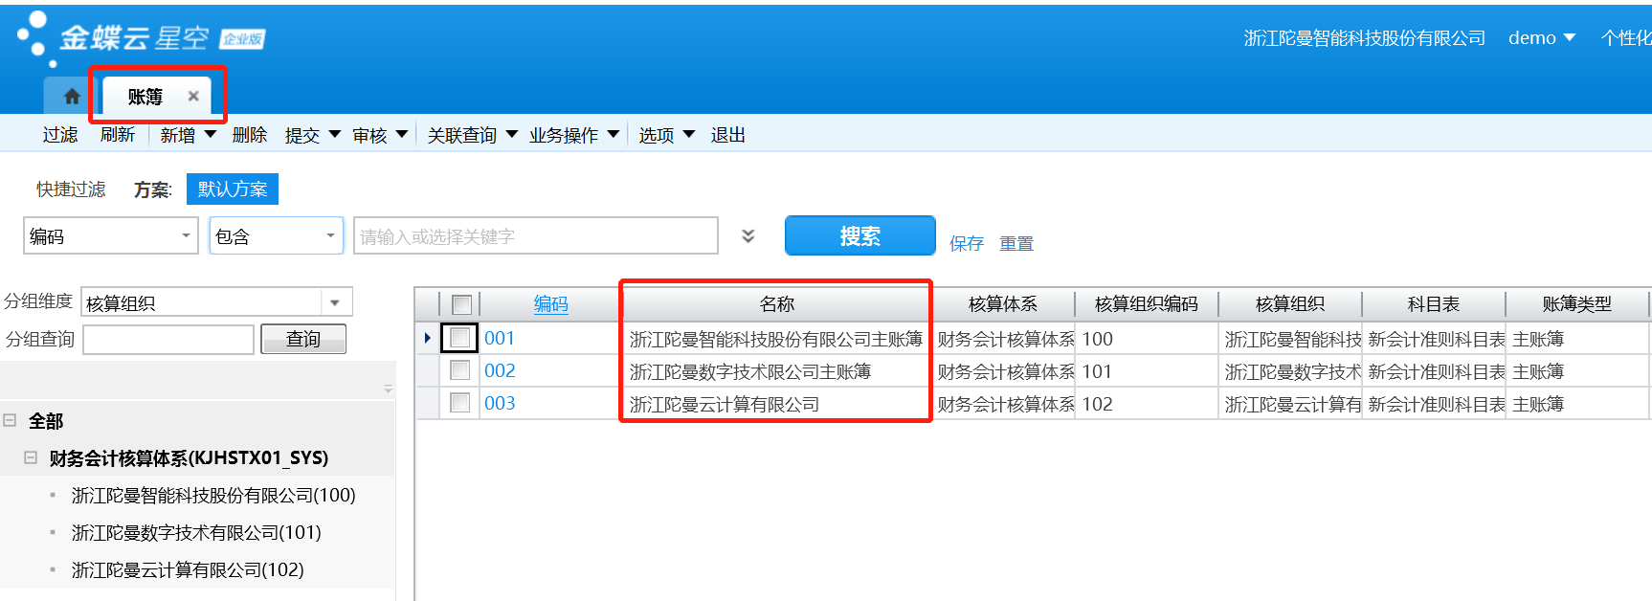
Task: Go to the Home tab icon
Action: [72, 97]
